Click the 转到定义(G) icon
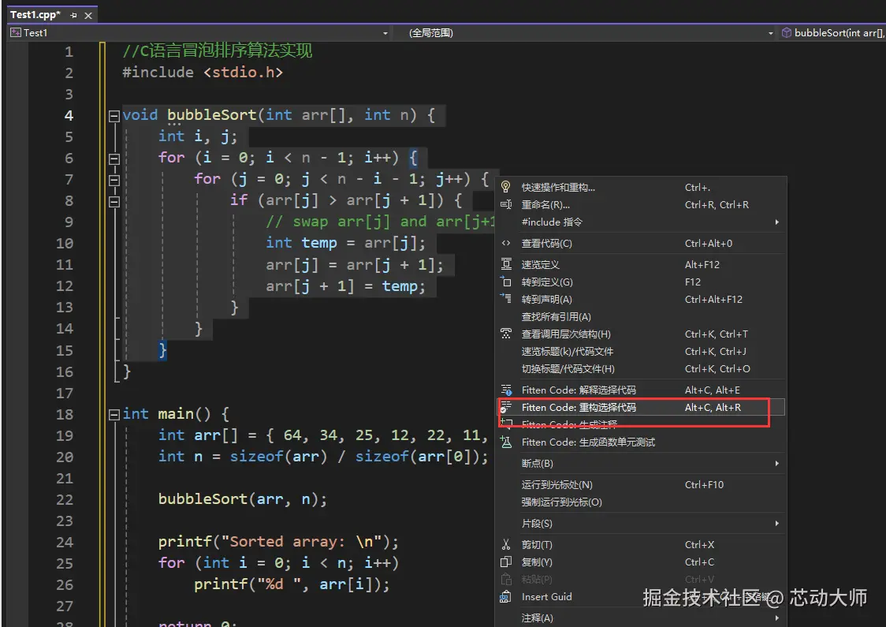The image size is (886, 627). pyautogui.click(x=506, y=282)
